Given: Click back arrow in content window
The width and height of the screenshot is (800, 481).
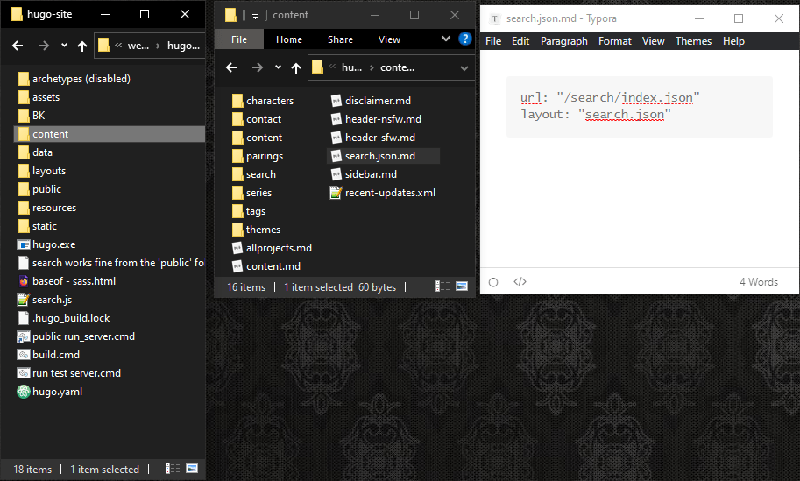Looking at the screenshot, I should point(232,67).
